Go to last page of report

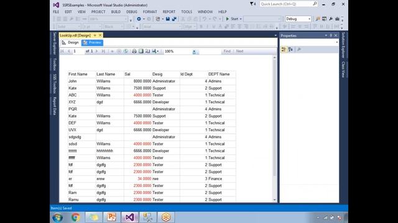[x=103, y=51]
